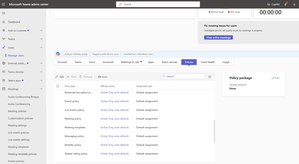The height and width of the screenshot is (164, 299).
Task: Click View active meetings button
Action: click(x=218, y=38)
